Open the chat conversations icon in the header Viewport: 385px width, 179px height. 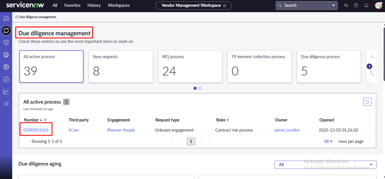(346, 6)
